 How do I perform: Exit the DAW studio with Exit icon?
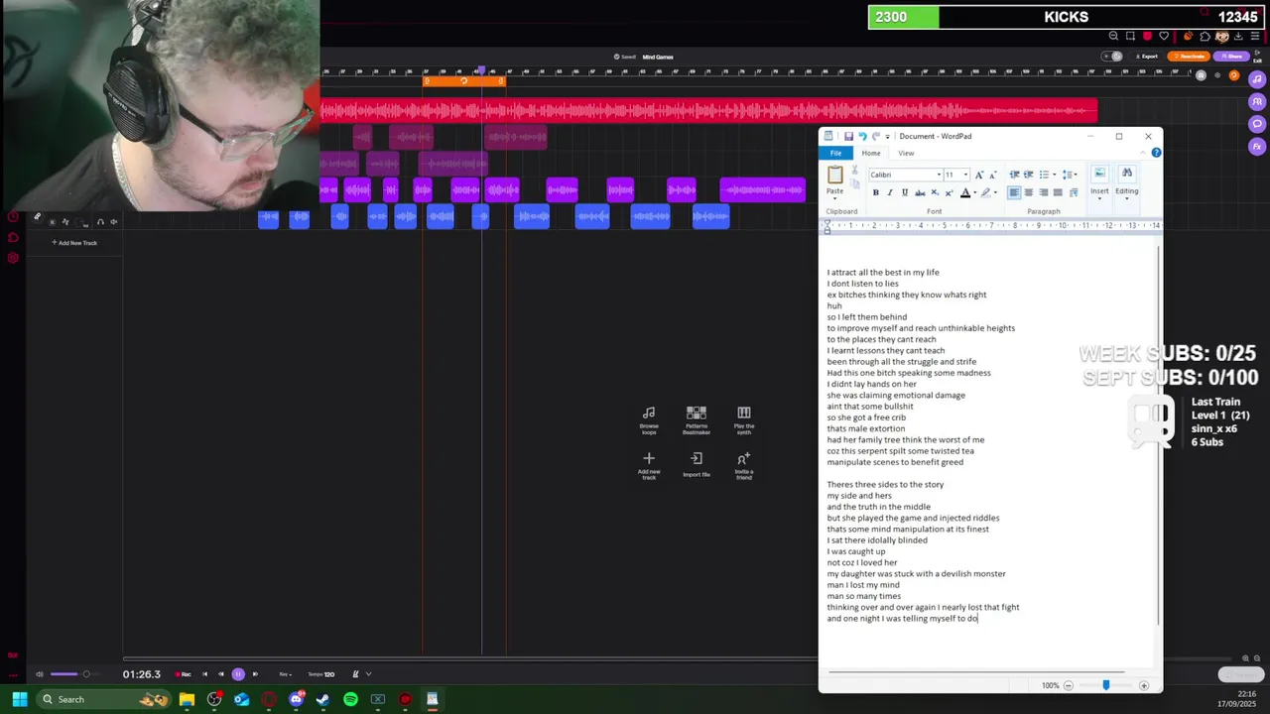point(1257,58)
